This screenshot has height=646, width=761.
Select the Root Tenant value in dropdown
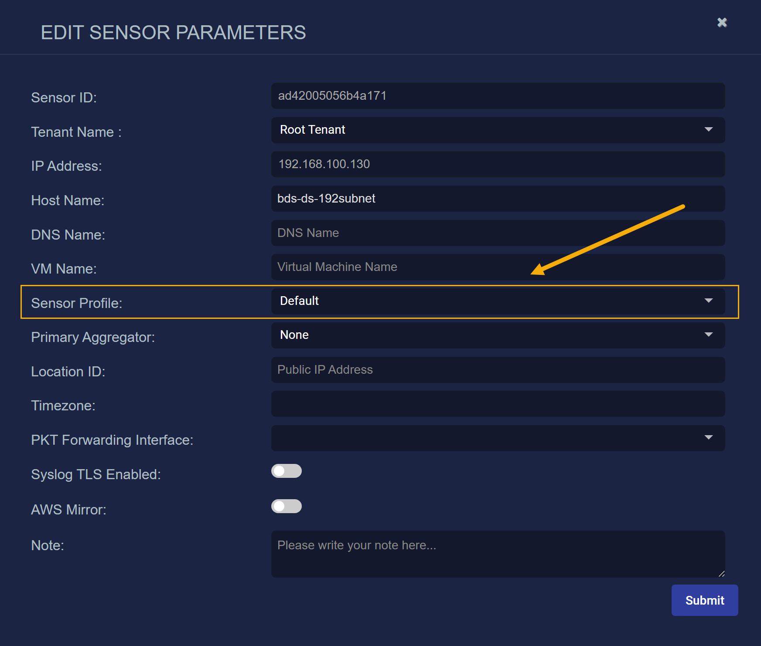[x=313, y=130]
